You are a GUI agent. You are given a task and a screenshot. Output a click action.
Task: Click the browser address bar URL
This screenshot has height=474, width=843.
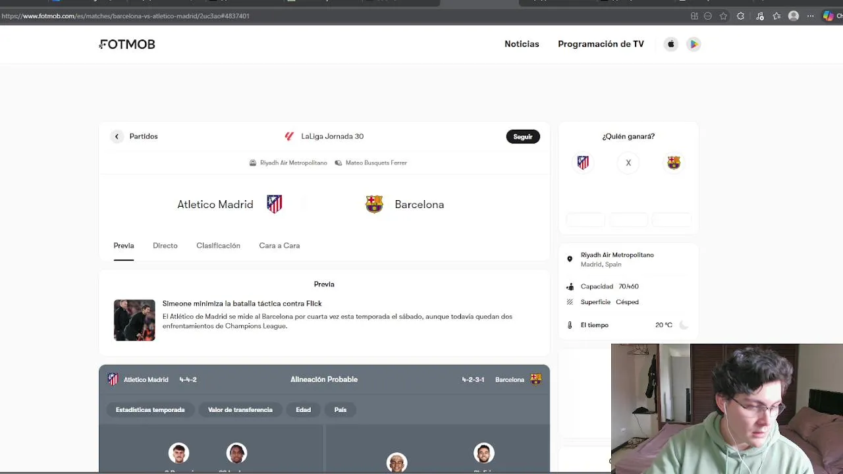(125, 16)
